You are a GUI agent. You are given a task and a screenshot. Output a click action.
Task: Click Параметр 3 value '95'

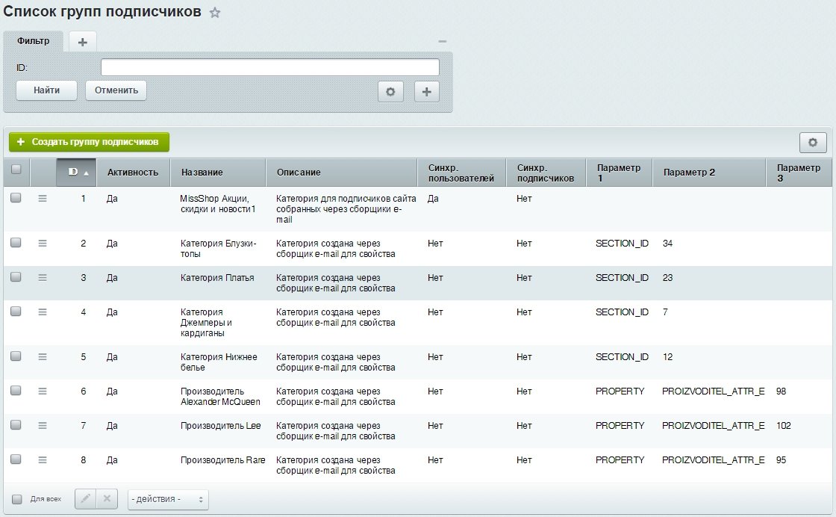click(781, 460)
